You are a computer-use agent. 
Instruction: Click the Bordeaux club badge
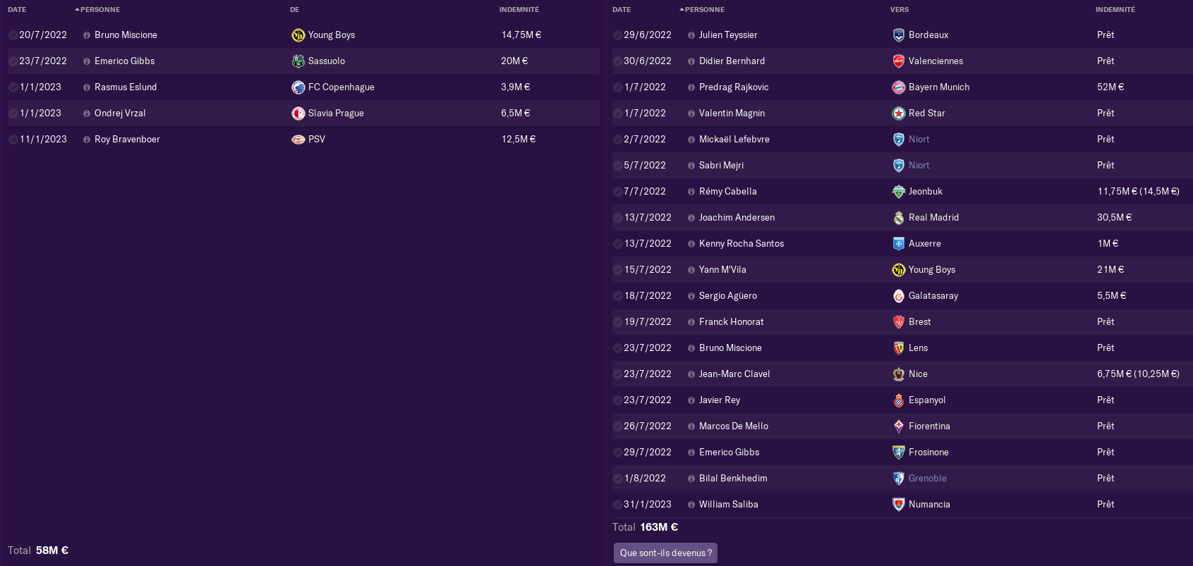899,35
